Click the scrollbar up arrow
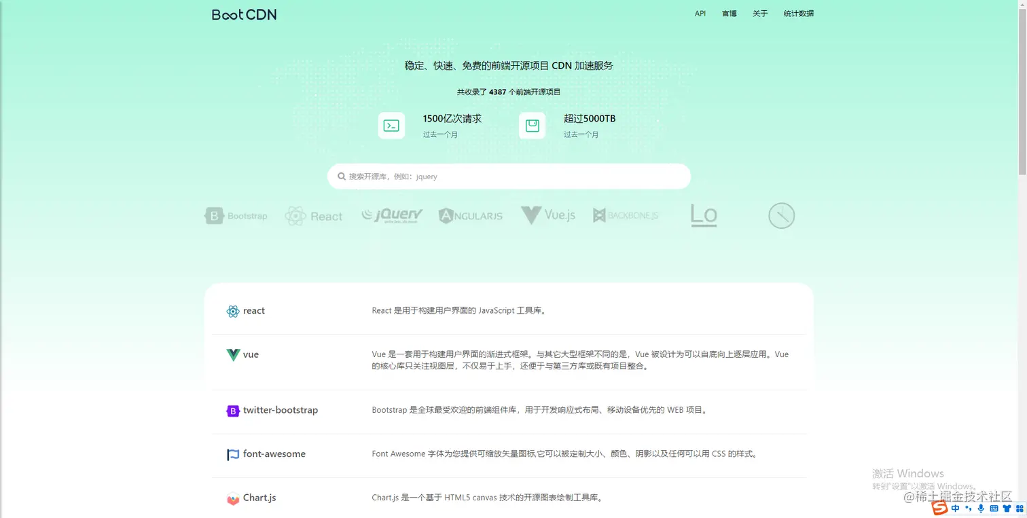The height and width of the screenshot is (518, 1027). click(x=1022, y=4)
